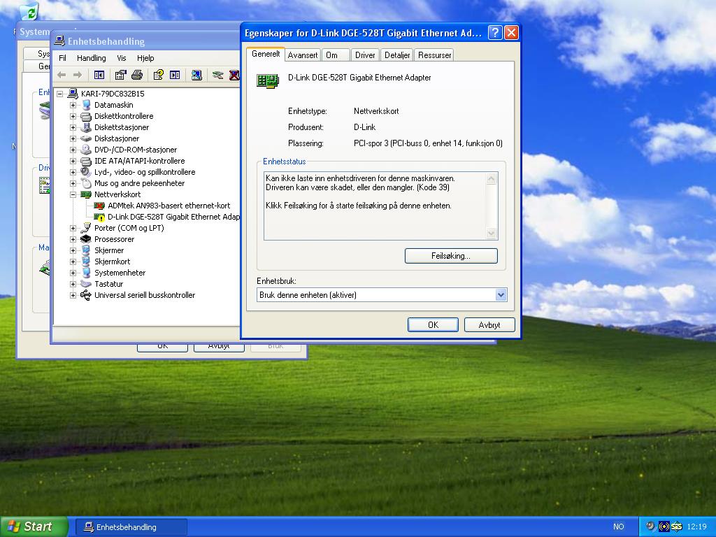Screen dimensions: 716x537
Task: Click Update driver toolbar icon
Action: tap(218, 75)
